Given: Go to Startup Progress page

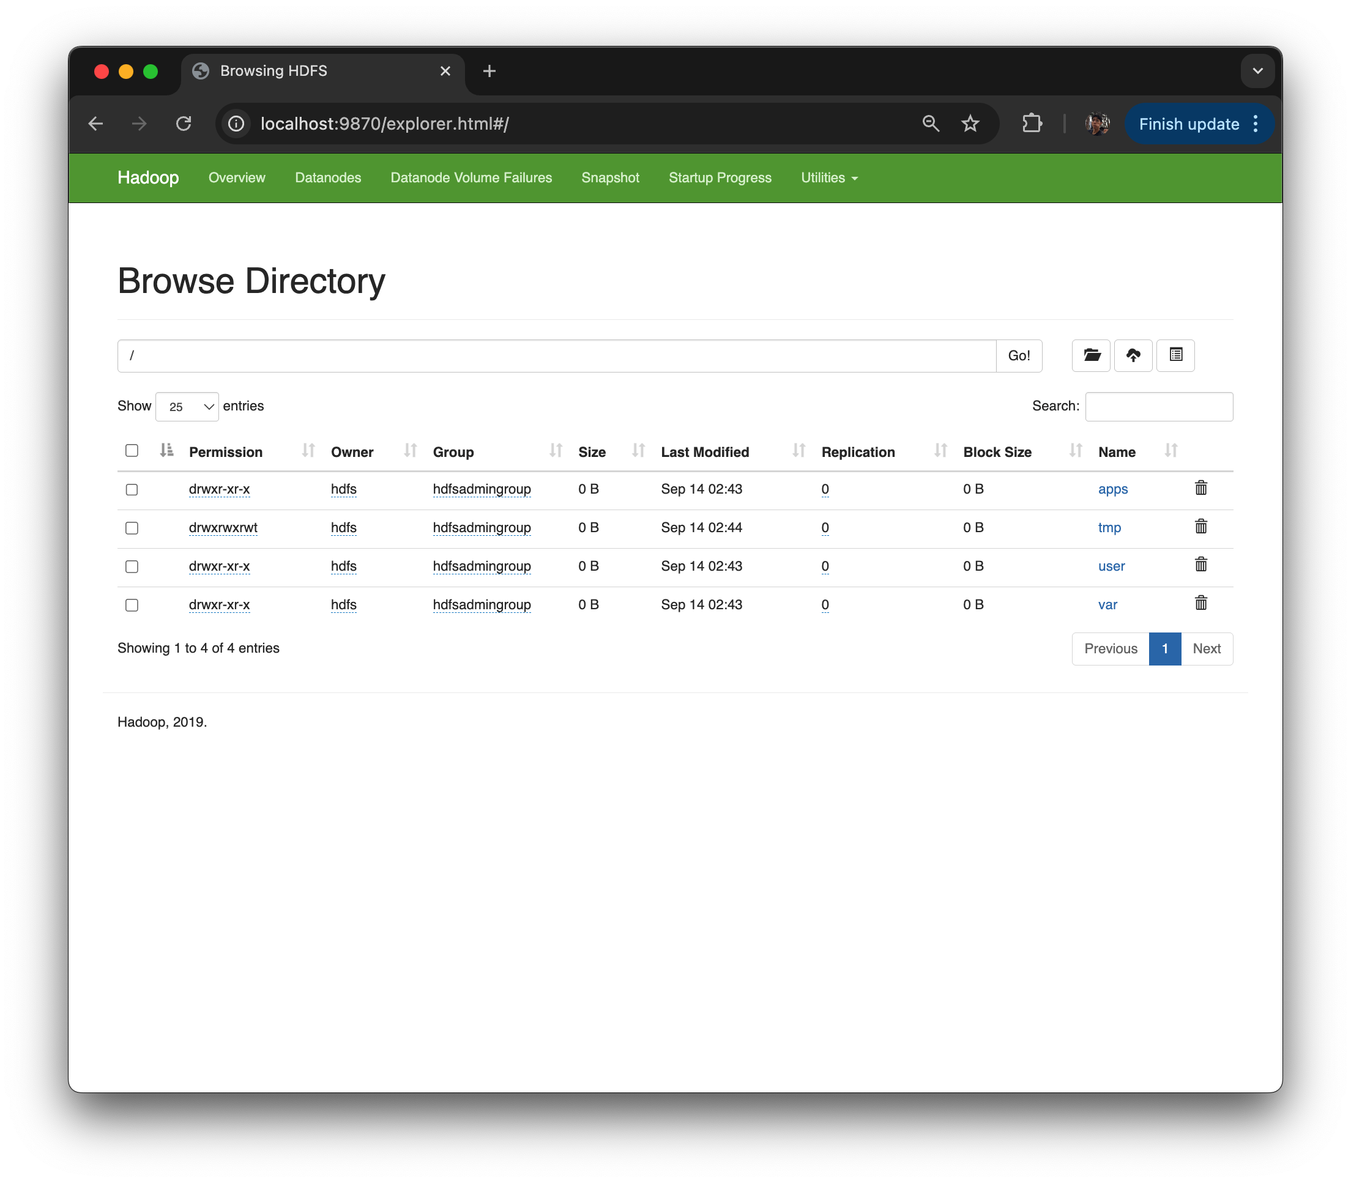Looking at the screenshot, I should [x=720, y=178].
